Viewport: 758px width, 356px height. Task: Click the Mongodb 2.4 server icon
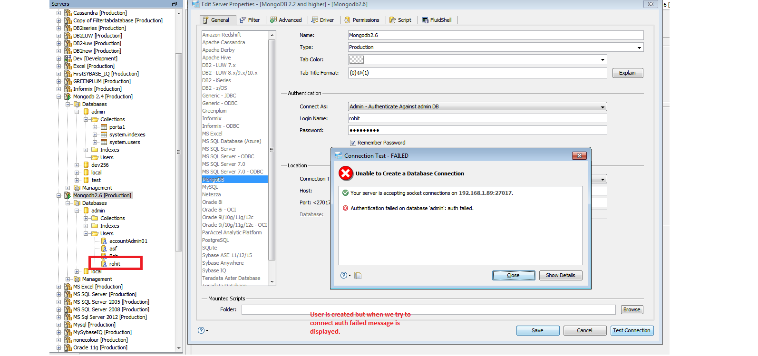point(68,96)
